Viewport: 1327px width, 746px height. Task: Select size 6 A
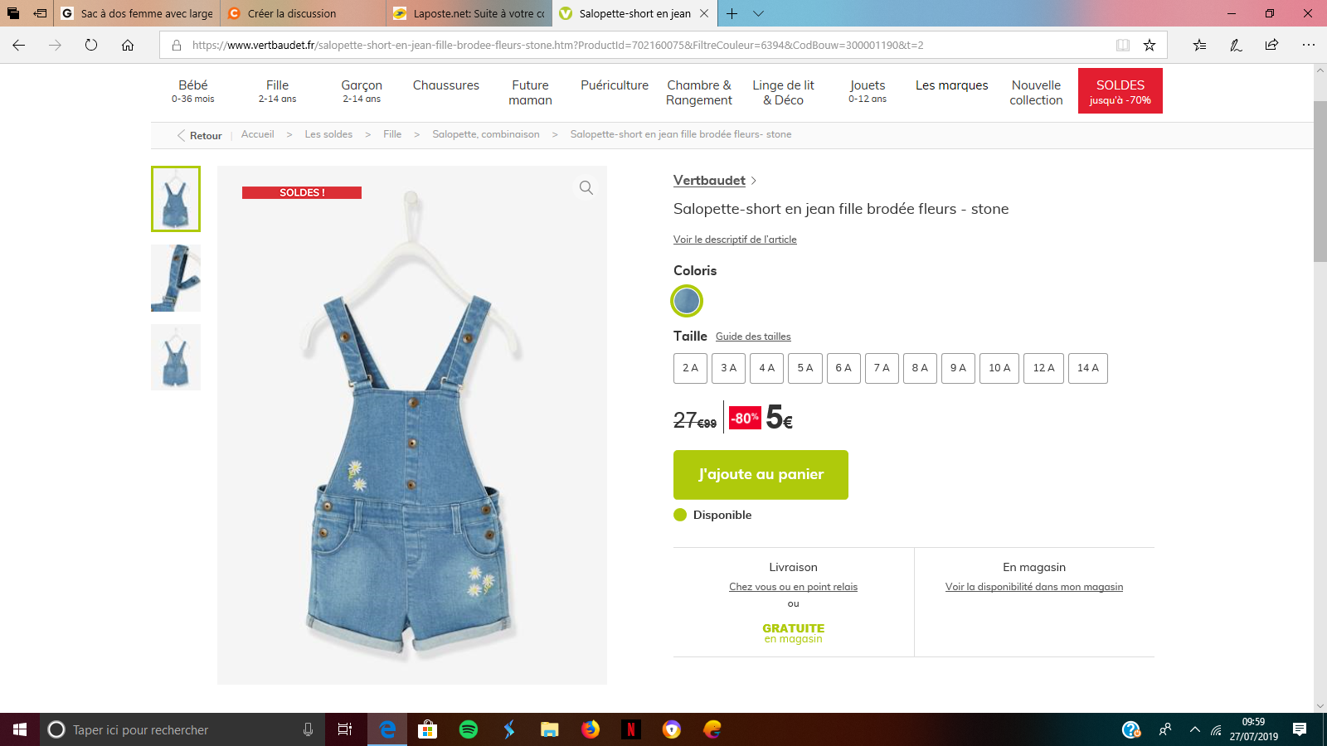tap(843, 368)
